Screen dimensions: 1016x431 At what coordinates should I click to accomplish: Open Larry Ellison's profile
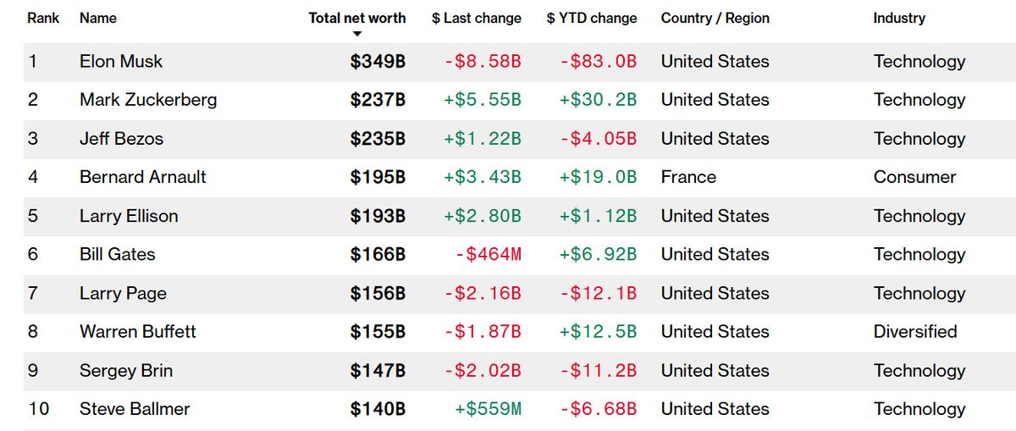pos(129,216)
